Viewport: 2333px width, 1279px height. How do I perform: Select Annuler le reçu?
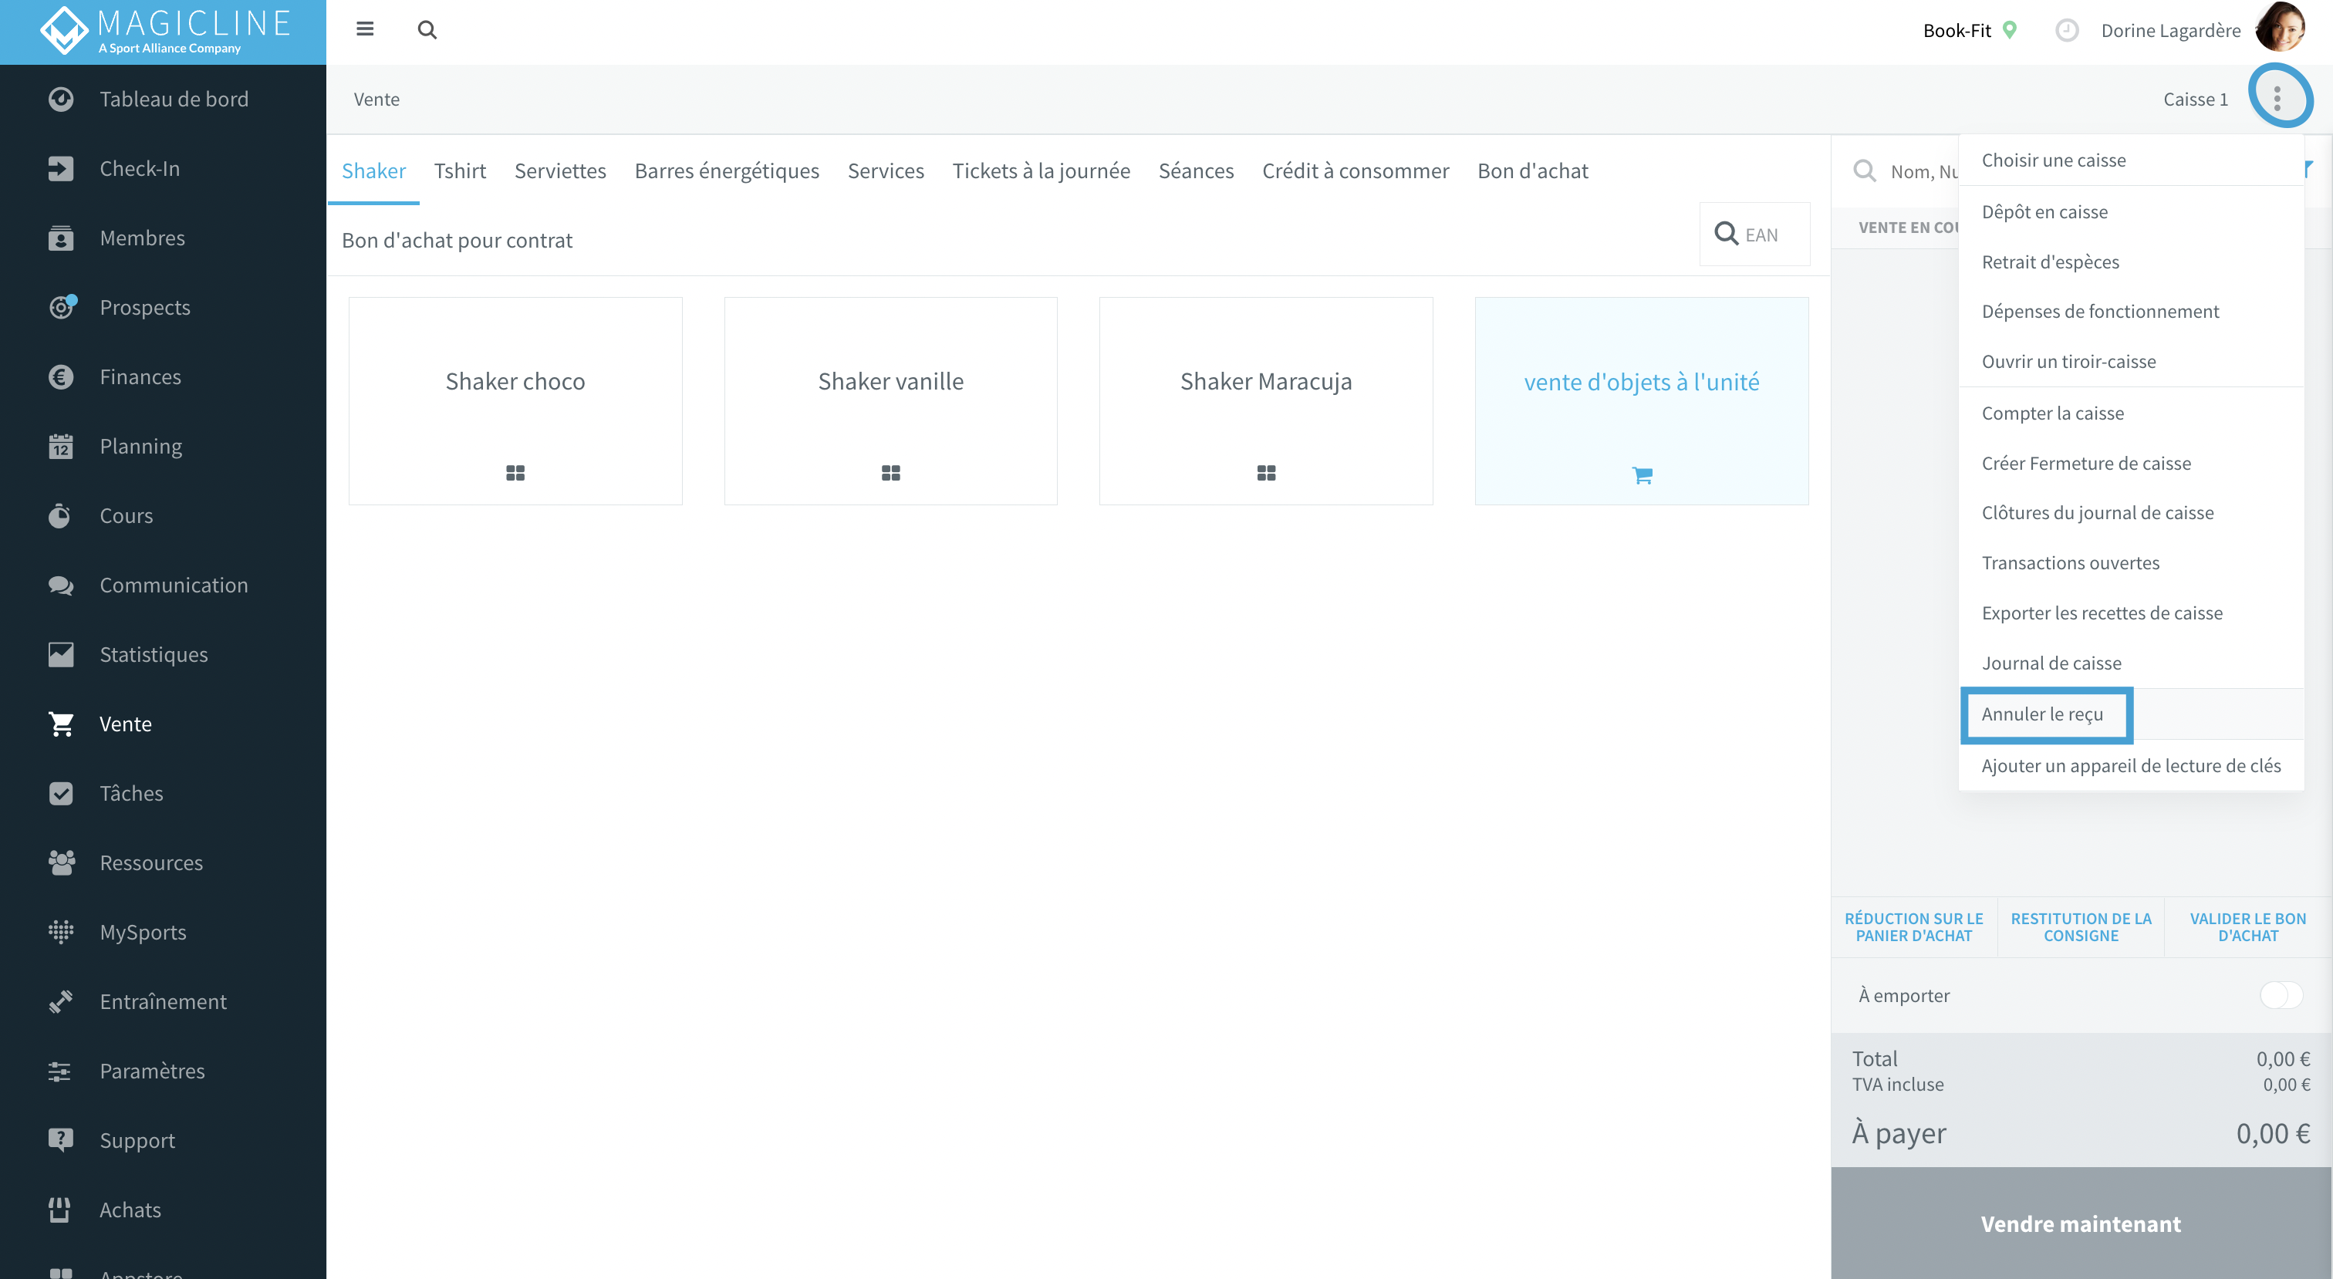coord(2131,714)
